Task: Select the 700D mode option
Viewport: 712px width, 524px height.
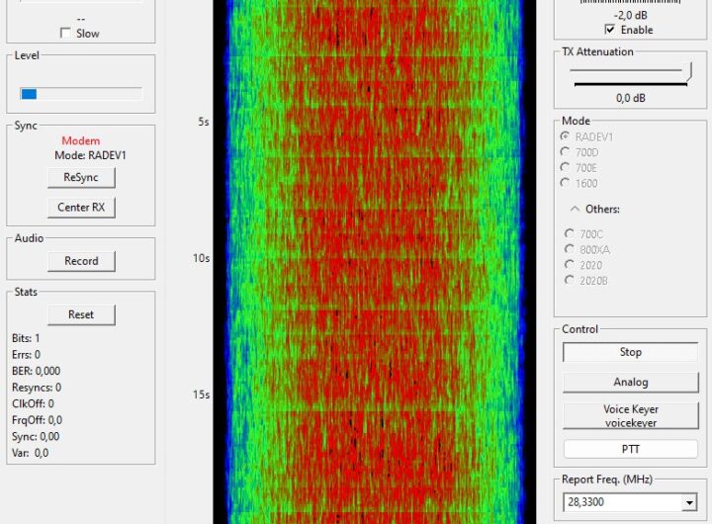Action: 566,152
